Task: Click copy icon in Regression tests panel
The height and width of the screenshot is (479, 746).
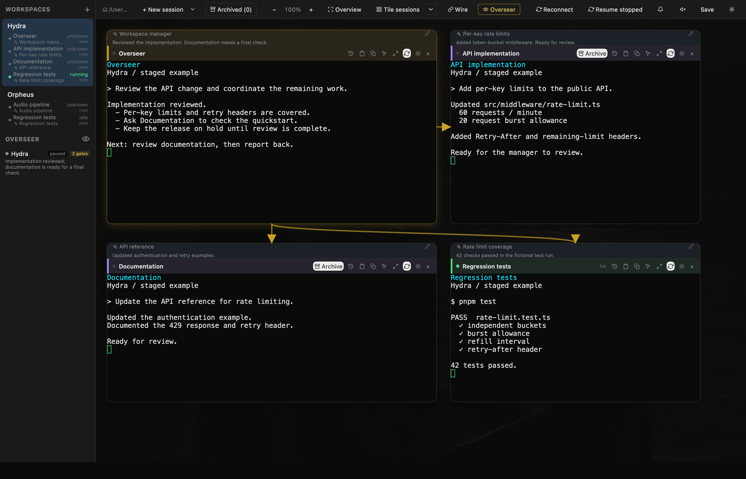Action: [x=637, y=266]
